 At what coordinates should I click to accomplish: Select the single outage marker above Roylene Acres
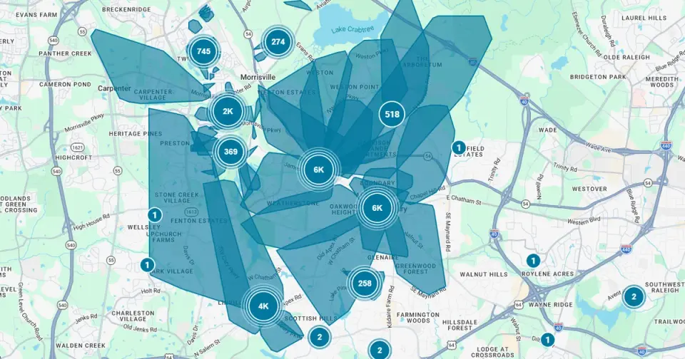532,261
